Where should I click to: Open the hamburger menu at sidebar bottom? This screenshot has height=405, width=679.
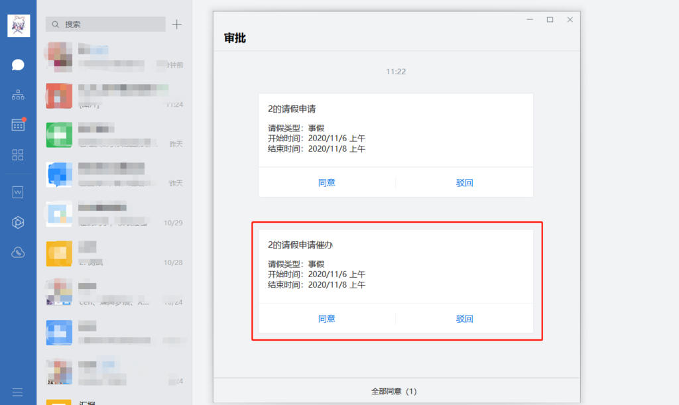coord(18,391)
